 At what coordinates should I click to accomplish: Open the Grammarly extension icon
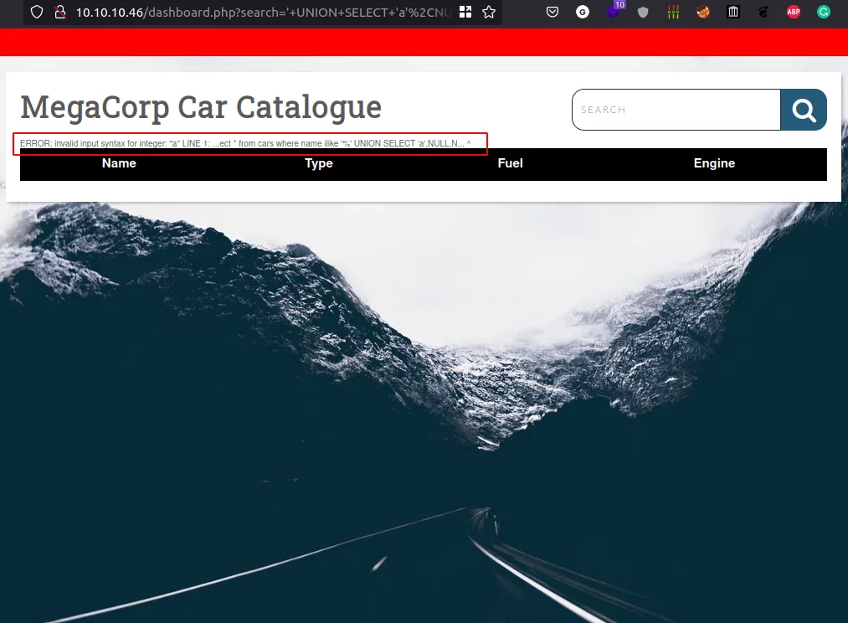[x=824, y=13]
